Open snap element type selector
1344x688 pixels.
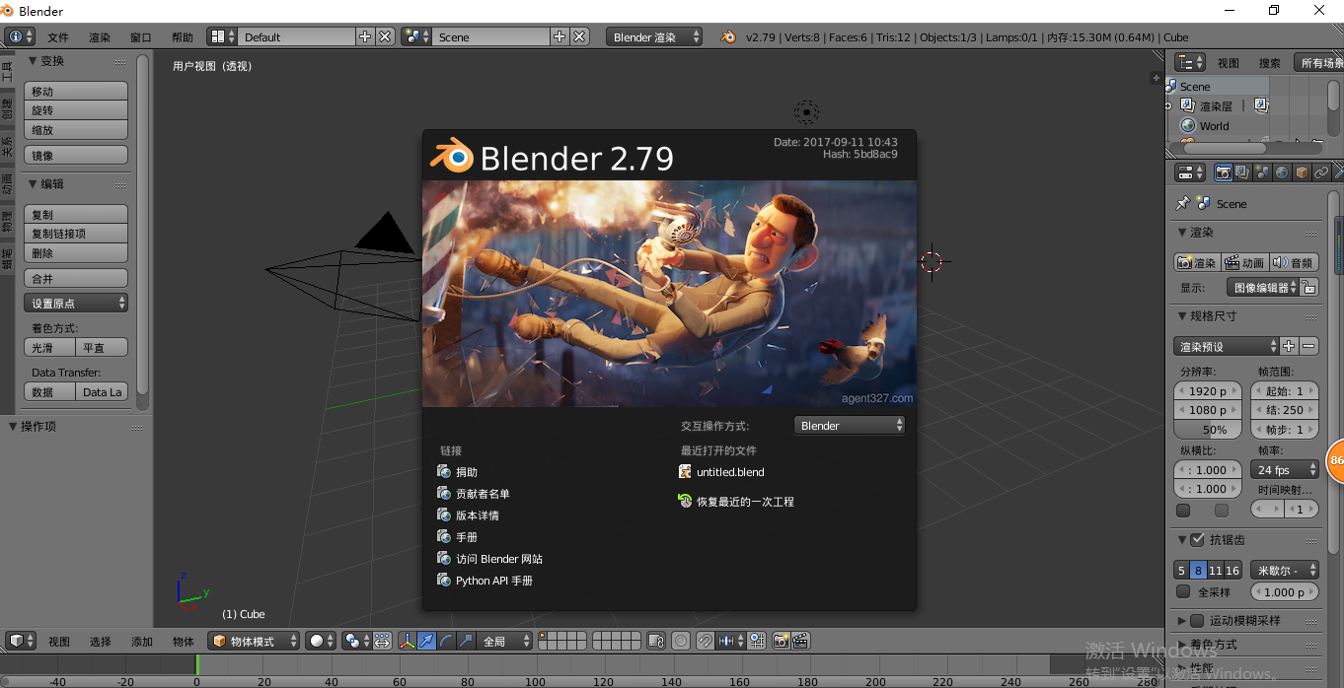[730, 641]
